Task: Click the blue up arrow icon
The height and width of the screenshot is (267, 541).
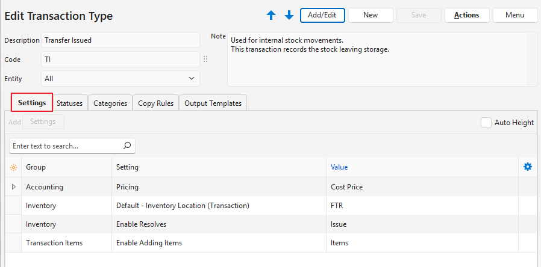Action: (x=271, y=16)
